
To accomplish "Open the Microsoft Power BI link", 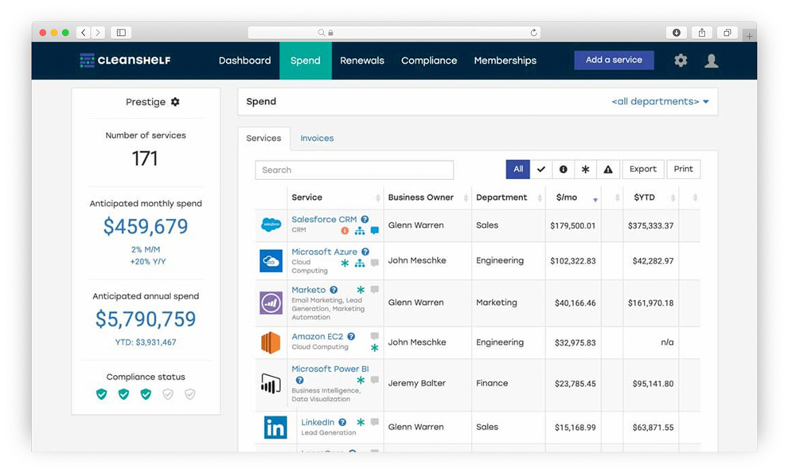I will [330, 369].
